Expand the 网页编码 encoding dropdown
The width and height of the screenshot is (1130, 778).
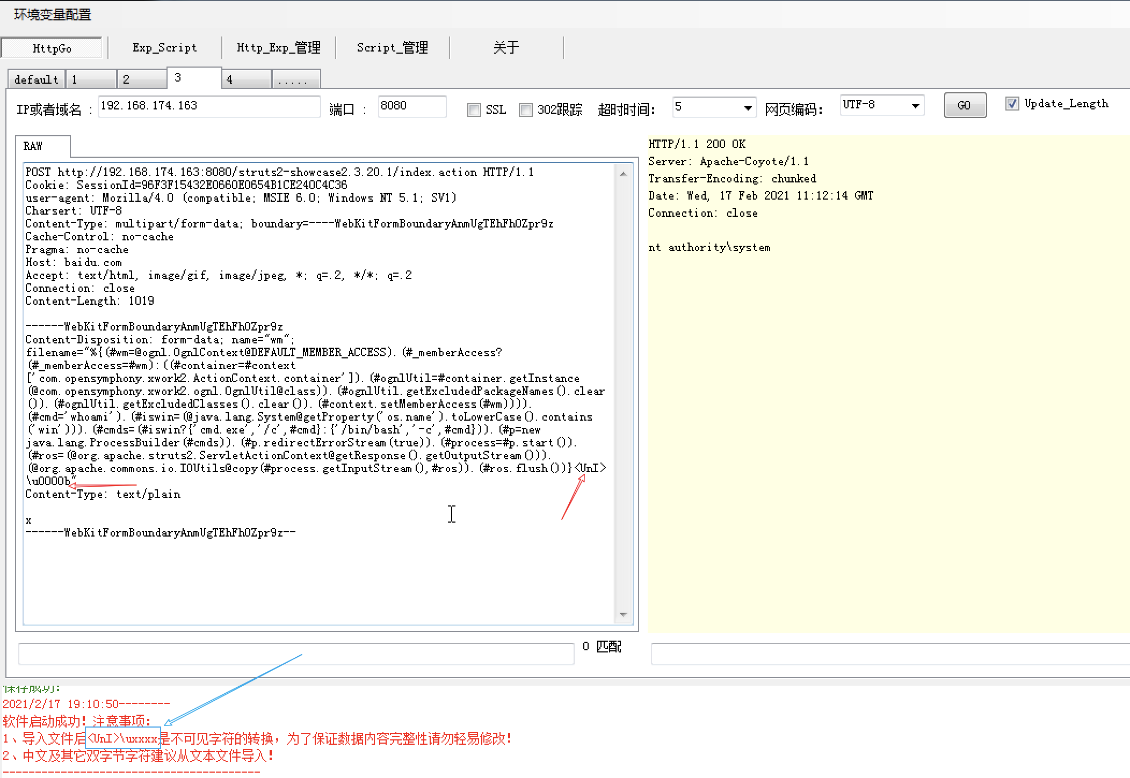pyautogui.click(x=915, y=106)
